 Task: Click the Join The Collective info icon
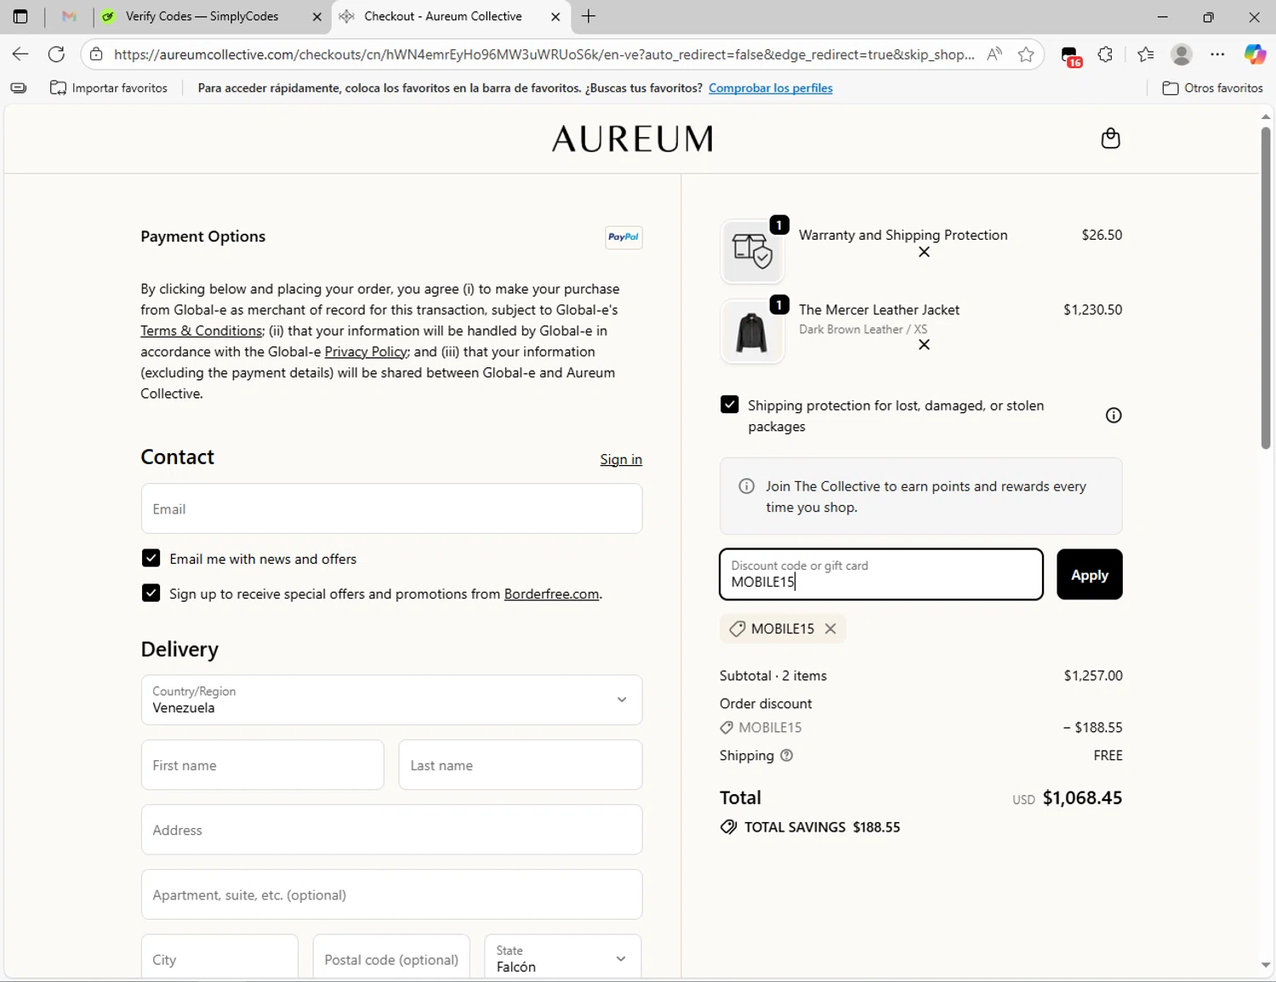(746, 486)
